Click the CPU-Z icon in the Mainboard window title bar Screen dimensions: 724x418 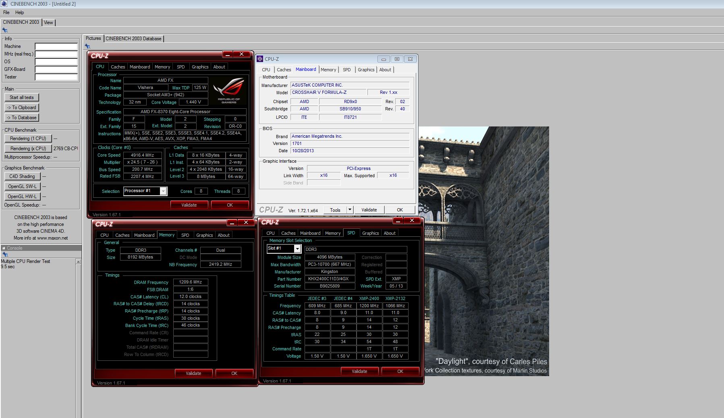260,59
